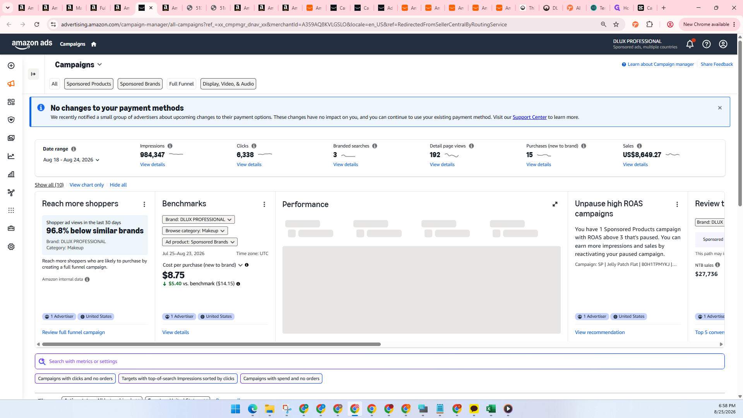Image resolution: width=743 pixels, height=418 pixels.
Task: Select the Full Funnel tab
Action: point(181,84)
